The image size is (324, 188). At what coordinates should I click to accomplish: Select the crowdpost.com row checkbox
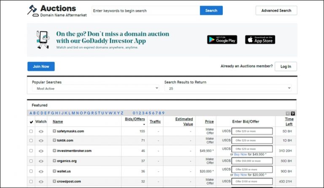pyautogui.click(x=31, y=181)
